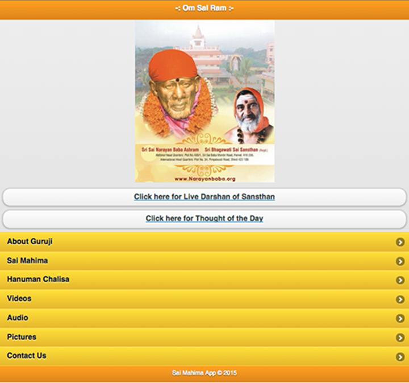Select Hanuman Chalisa from the list
The image size is (409, 383).
pyautogui.click(x=204, y=280)
